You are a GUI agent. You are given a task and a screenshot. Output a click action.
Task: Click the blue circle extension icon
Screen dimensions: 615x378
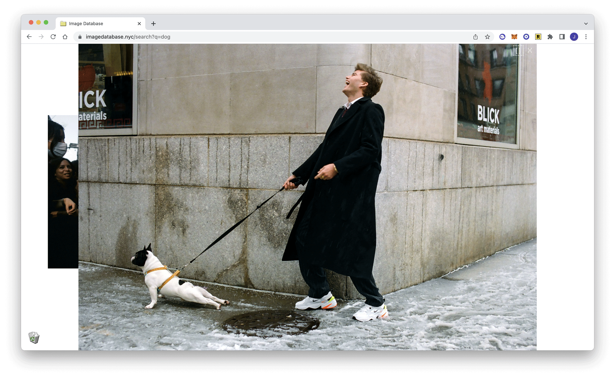pyautogui.click(x=526, y=37)
